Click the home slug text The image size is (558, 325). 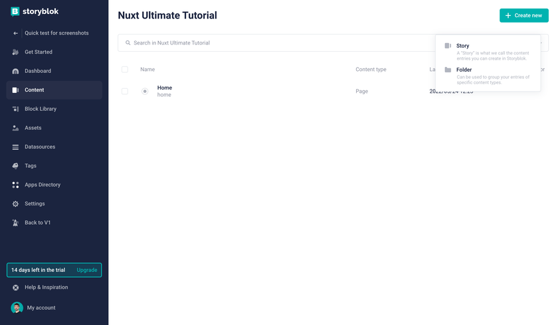coord(164,95)
